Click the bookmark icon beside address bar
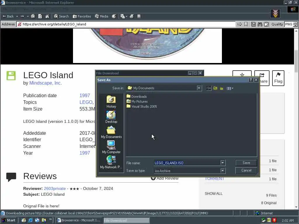This screenshot has width=299, height=224. tap(246, 24)
